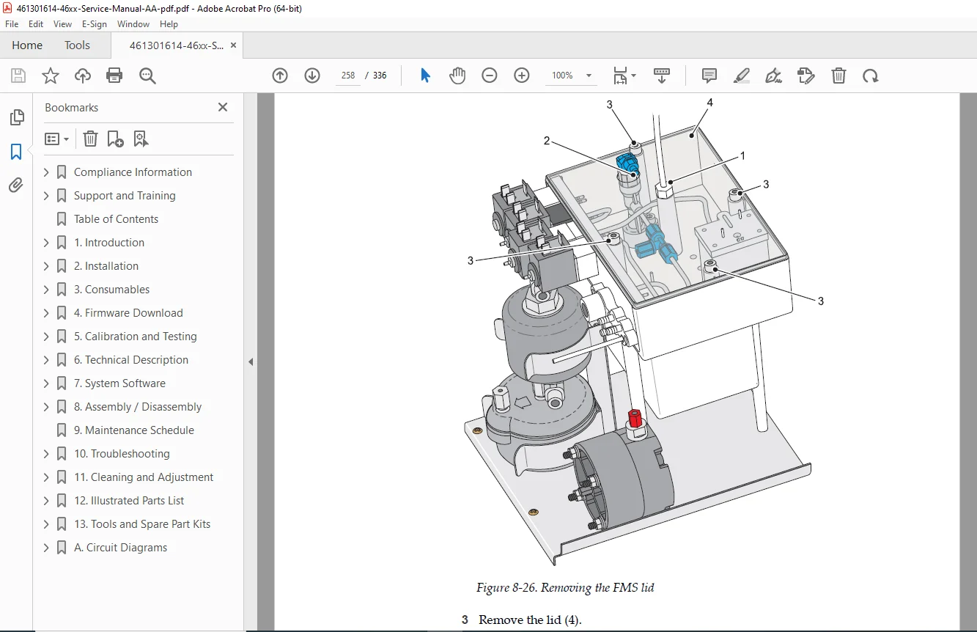The image size is (977, 632).
Task: Add a new bookmark icon
Action: pyautogui.click(x=115, y=139)
